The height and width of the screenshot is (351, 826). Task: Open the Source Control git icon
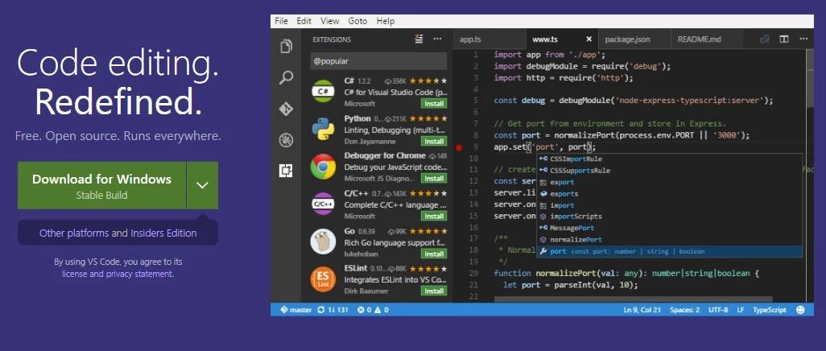[x=286, y=109]
